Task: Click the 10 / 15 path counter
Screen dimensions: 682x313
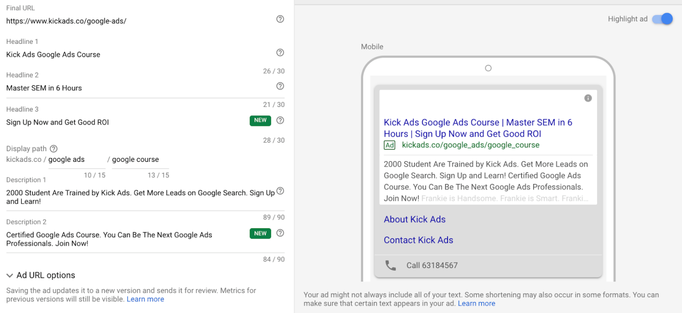Action: [x=95, y=175]
